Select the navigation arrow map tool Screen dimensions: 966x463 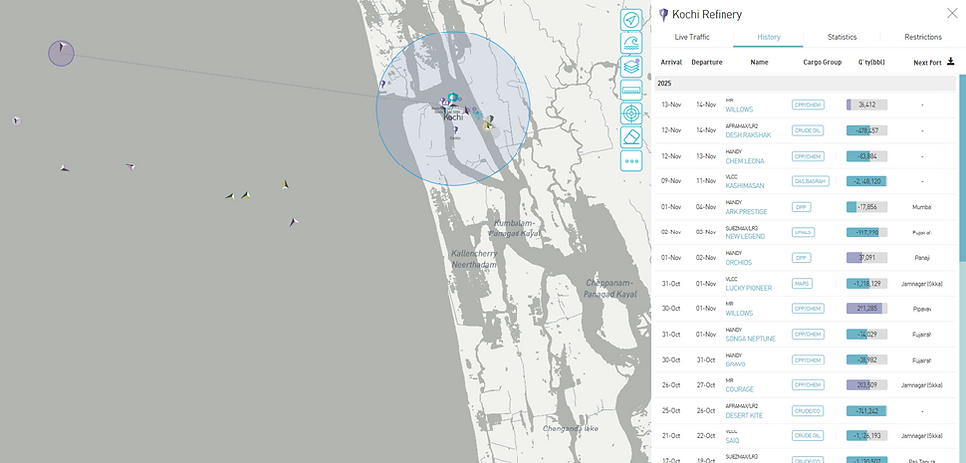(x=631, y=21)
